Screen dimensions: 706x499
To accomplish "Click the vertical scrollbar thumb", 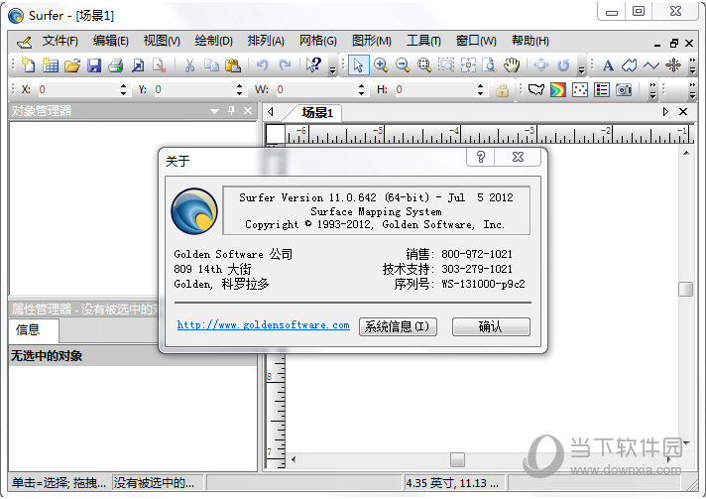I will click(686, 289).
